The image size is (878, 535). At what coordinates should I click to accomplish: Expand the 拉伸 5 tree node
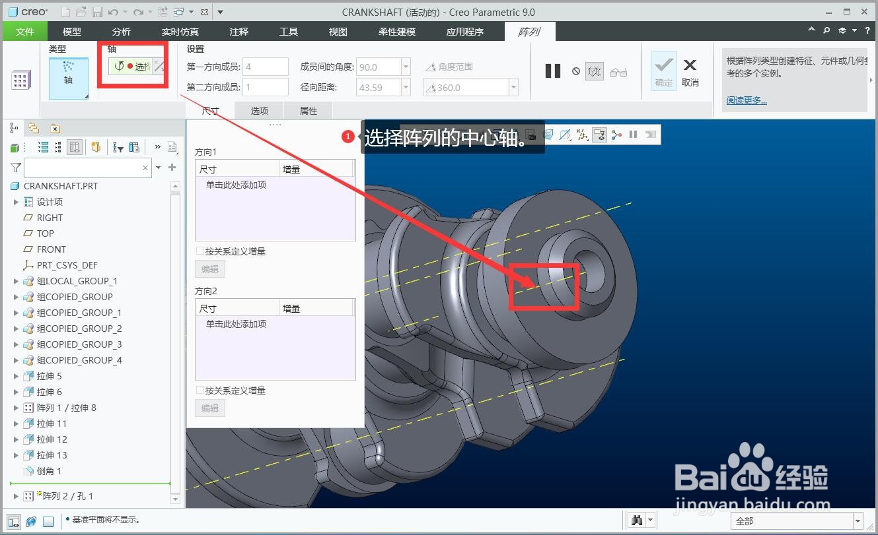(x=17, y=376)
